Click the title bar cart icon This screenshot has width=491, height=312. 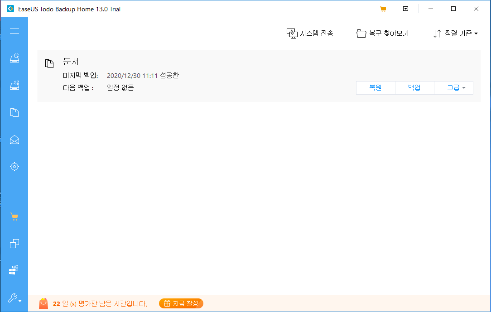[x=383, y=9]
